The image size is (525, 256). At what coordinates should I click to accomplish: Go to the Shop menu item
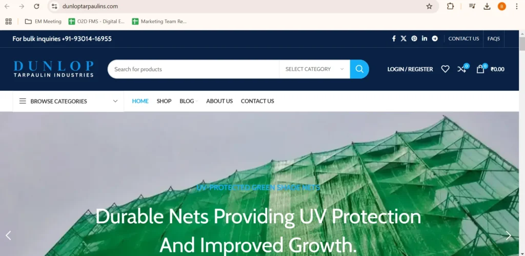(164, 101)
